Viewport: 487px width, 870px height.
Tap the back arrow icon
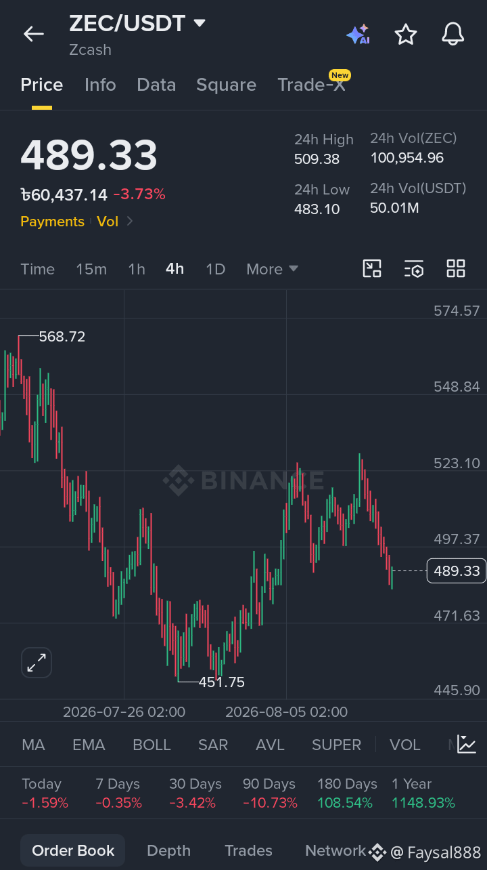33,34
